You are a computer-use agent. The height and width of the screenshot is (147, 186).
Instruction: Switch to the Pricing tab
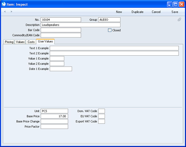9,42
